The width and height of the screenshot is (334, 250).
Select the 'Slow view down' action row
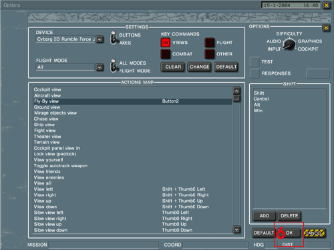tap(133, 230)
